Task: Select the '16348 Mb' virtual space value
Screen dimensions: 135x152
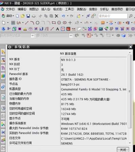Action: (68, 109)
